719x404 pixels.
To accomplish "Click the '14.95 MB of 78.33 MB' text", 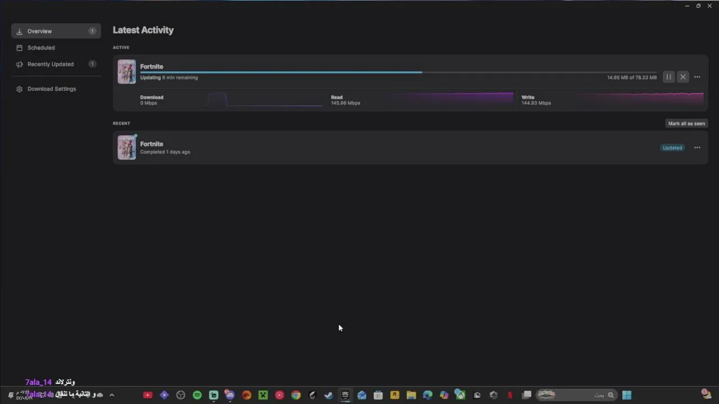I will click(632, 77).
